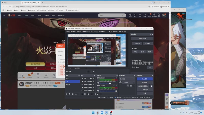Open the transition type dropdown

(127, 79)
